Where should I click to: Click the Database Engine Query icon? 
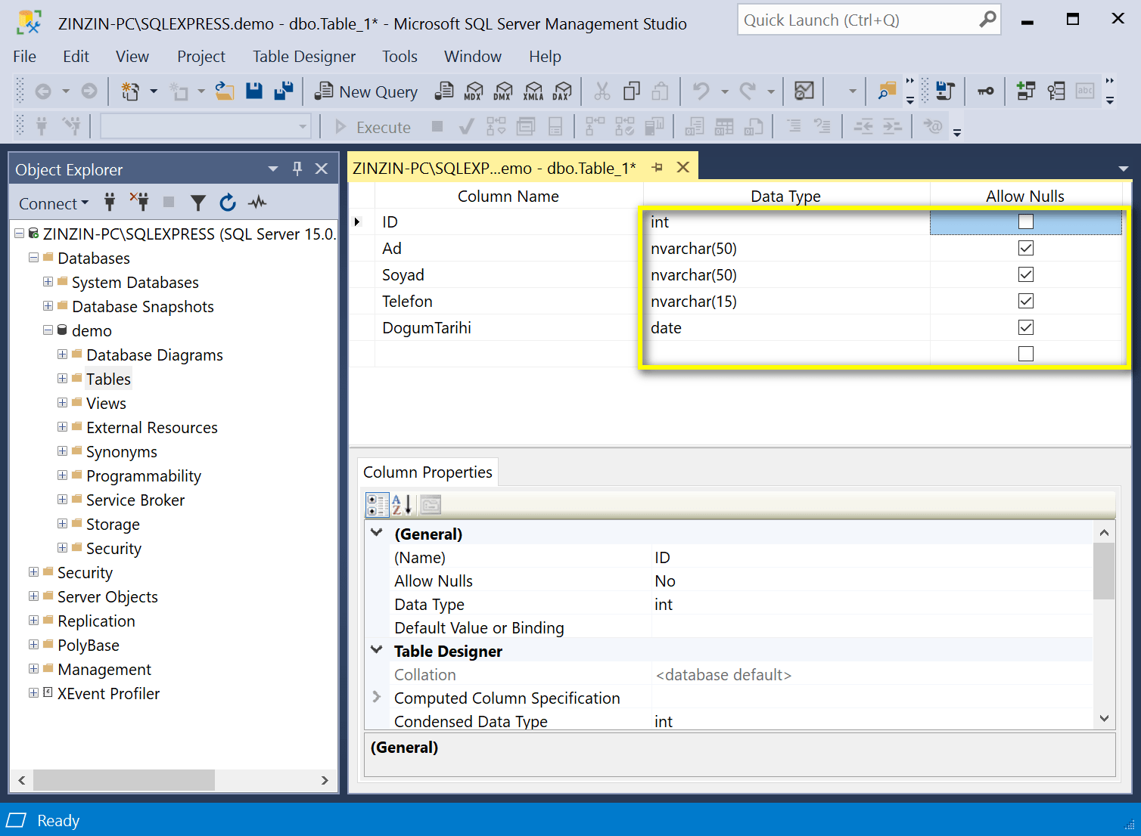pos(444,91)
